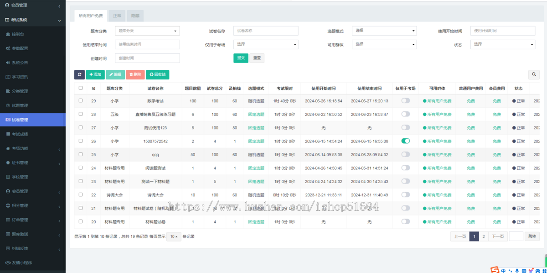The image size is (547, 273).
Task: Click the 重置 reset button
Action: pyautogui.click(x=257, y=58)
